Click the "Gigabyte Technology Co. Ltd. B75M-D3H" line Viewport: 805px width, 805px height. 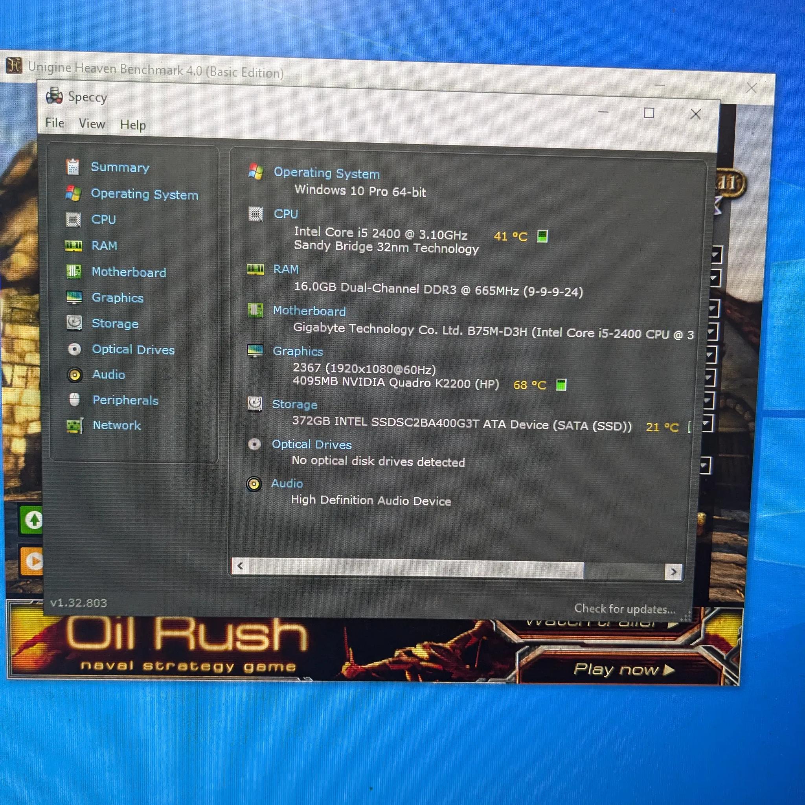(x=410, y=330)
